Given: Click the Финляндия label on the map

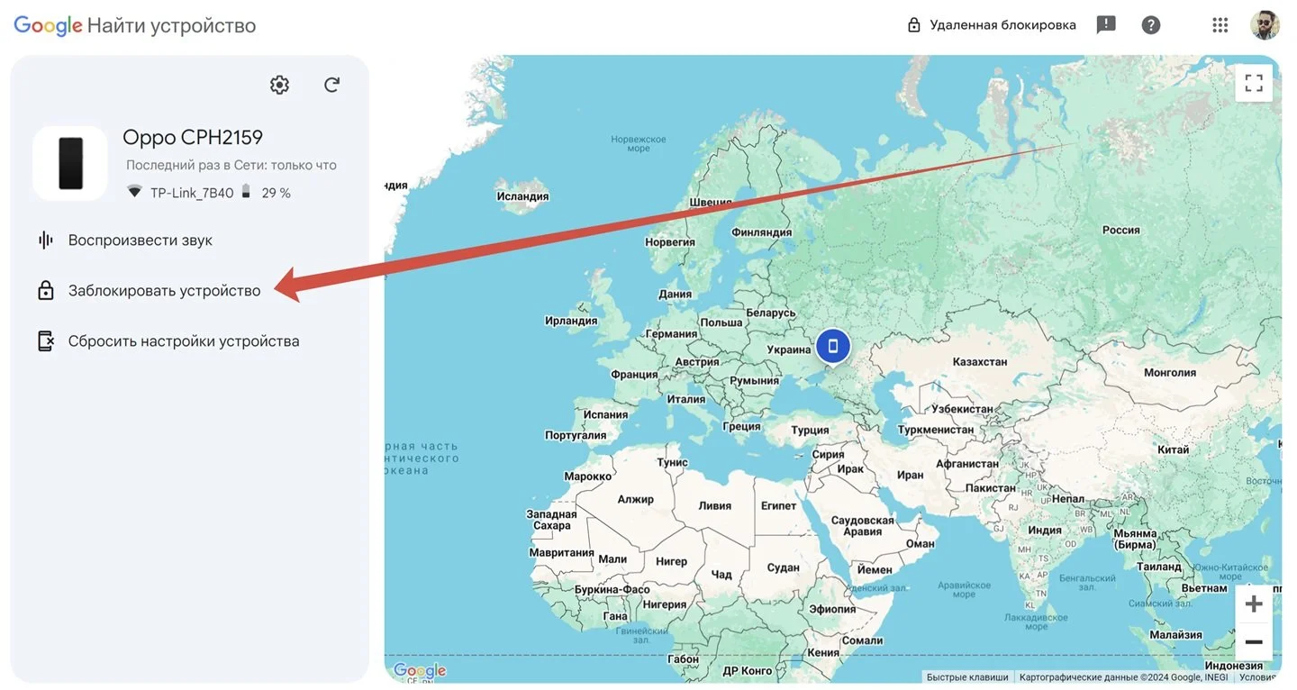Looking at the screenshot, I should click(x=762, y=232).
